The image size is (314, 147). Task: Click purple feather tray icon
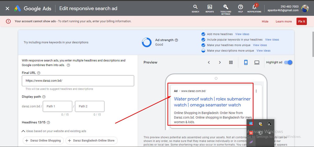tap(251, 142)
